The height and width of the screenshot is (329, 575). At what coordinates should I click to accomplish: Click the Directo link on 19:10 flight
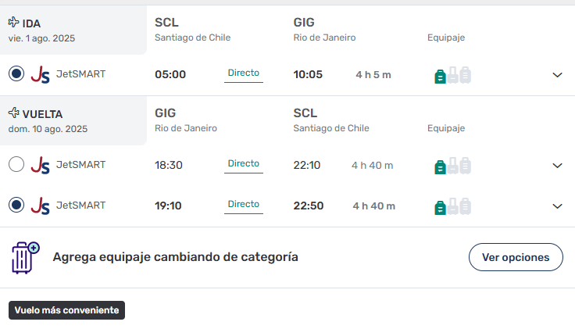(x=244, y=204)
